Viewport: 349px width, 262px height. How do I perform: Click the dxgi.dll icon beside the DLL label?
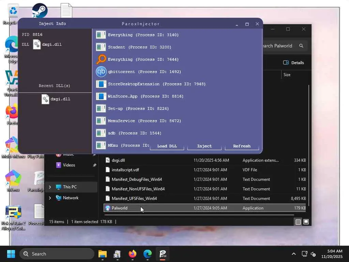tap(37, 44)
